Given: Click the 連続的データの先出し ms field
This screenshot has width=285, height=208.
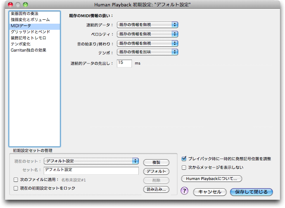Looking at the screenshot, I should (124, 63).
